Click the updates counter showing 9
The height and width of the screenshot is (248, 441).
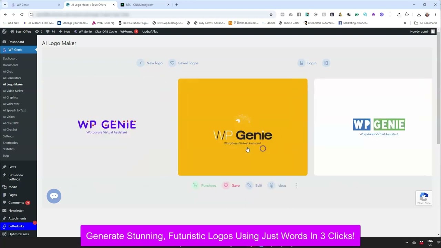pos(39,31)
